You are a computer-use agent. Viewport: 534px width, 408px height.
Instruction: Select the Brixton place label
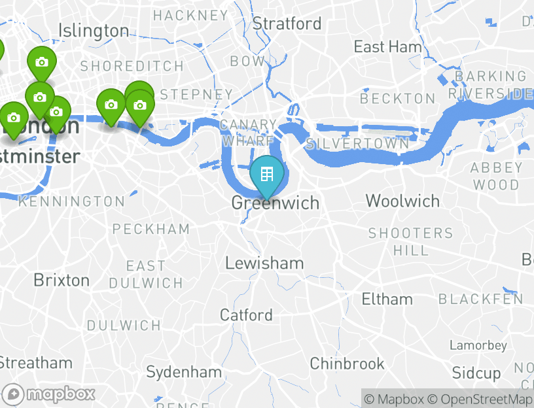[x=62, y=280]
